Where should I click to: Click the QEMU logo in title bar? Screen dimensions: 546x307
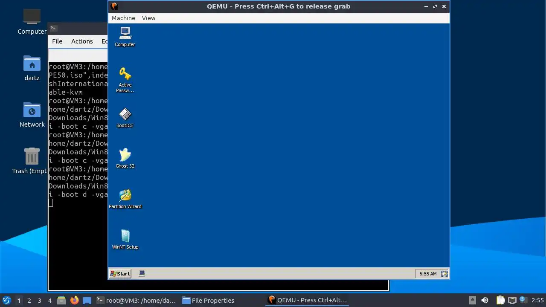pyautogui.click(x=114, y=6)
